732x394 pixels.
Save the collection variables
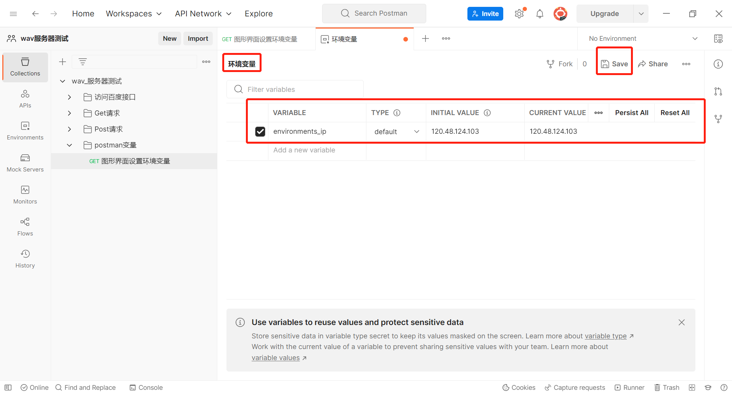click(x=614, y=64)
